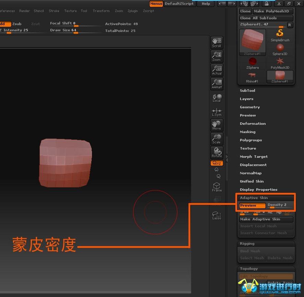Set the canvas to Actual size
Screen dimensions: 304x297
(x=217, y=70)
